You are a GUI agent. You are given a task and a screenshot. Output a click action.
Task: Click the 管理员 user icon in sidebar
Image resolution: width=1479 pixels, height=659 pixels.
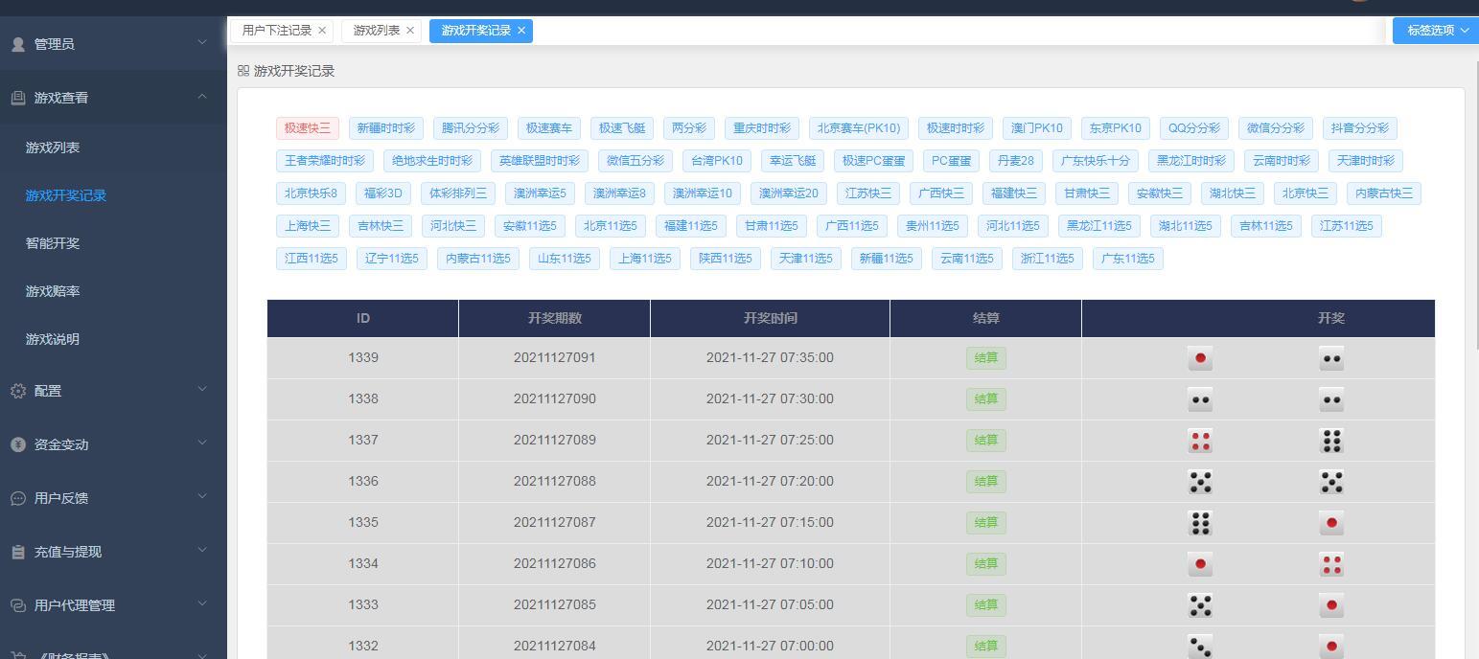pos(18,44)
